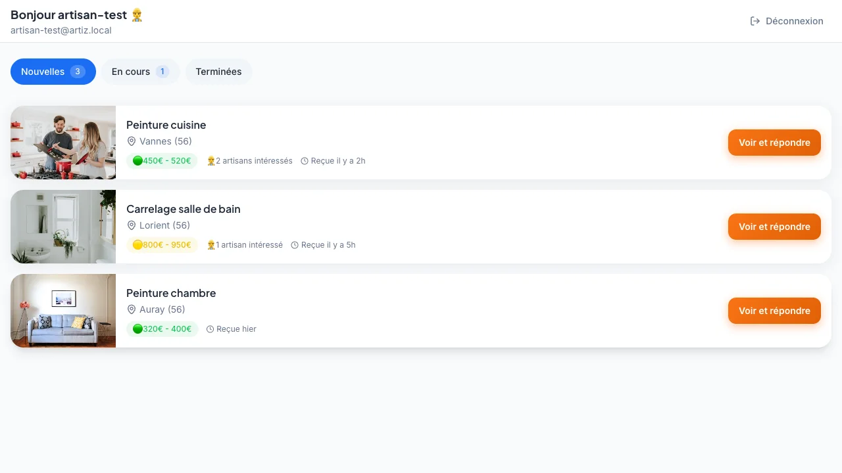Select the green urgency dot on Peinture cuisine

tap(138, 161)
